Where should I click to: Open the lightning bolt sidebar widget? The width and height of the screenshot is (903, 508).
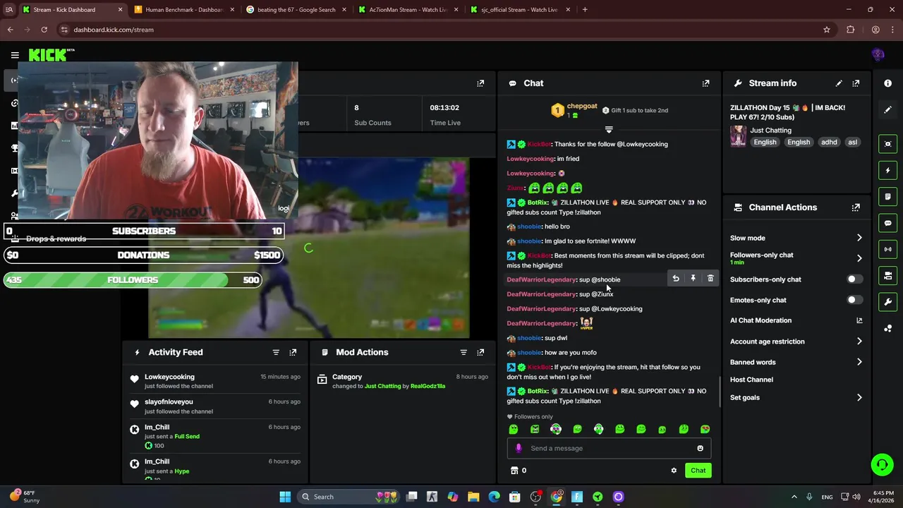point(887,170)
